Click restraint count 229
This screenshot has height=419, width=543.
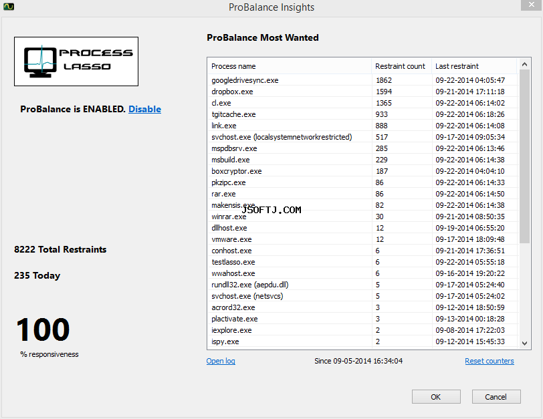pos(382,160)
